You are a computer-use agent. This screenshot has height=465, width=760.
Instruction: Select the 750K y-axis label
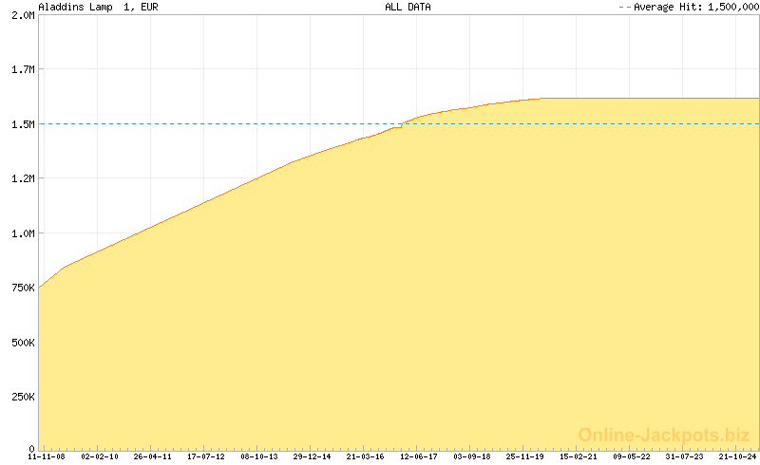pos(19,288)
